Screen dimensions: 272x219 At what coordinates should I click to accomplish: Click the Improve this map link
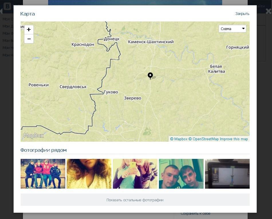(x=234, y=139)
